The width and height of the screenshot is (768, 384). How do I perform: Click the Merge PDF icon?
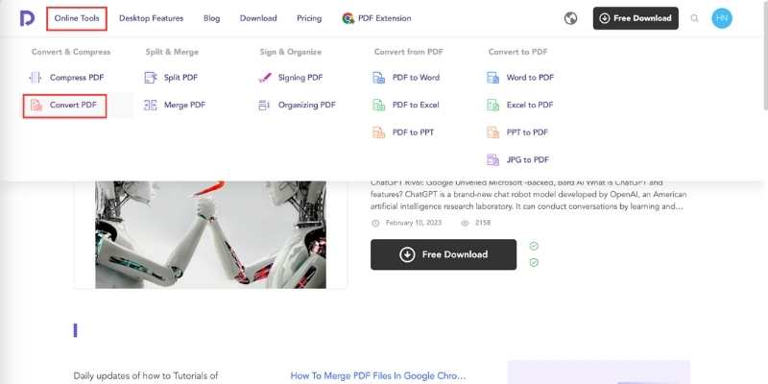(150, 105)
